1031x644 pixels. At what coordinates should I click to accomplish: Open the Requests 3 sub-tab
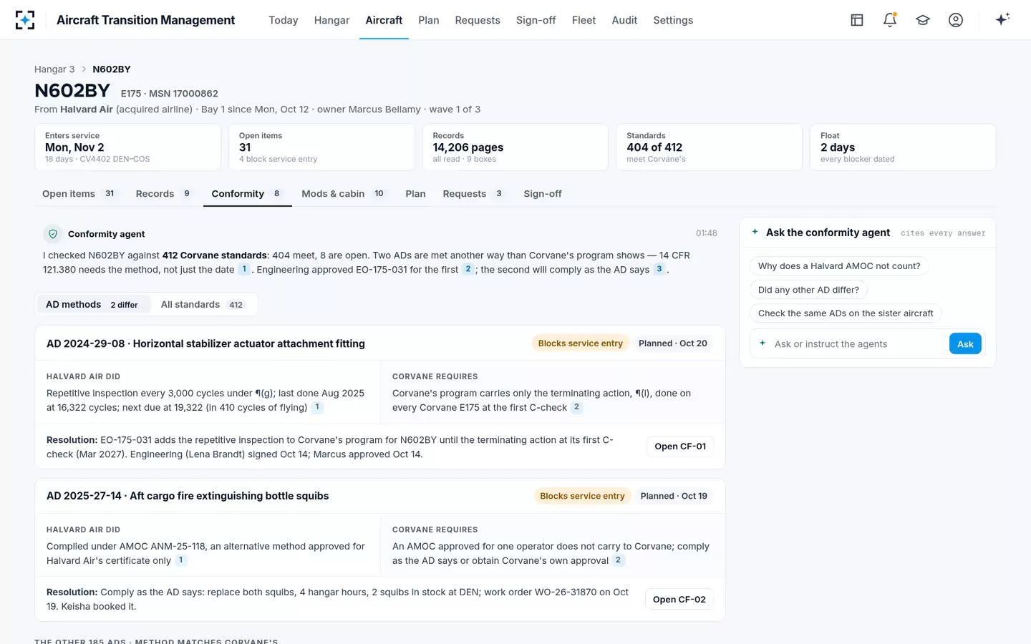[x=473, y=194]
